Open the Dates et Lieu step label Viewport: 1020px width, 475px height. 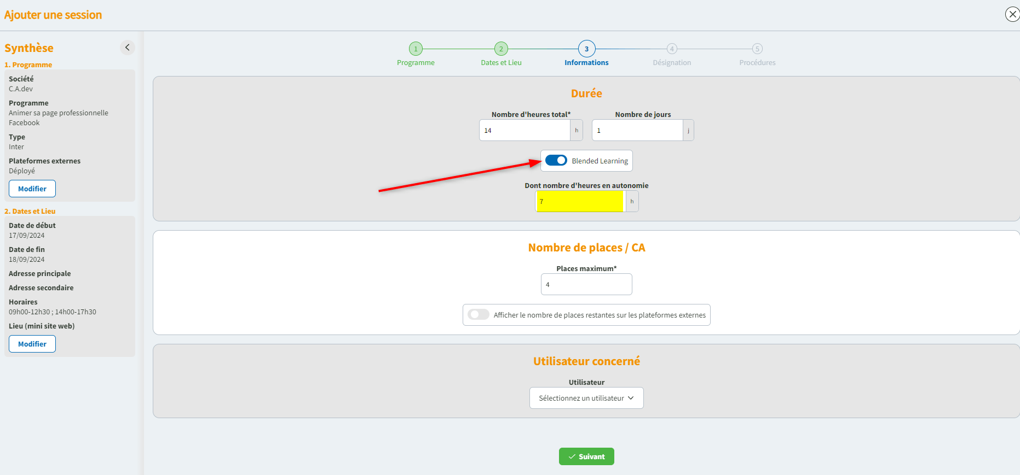pyautogui.click(x=501, y=63)
